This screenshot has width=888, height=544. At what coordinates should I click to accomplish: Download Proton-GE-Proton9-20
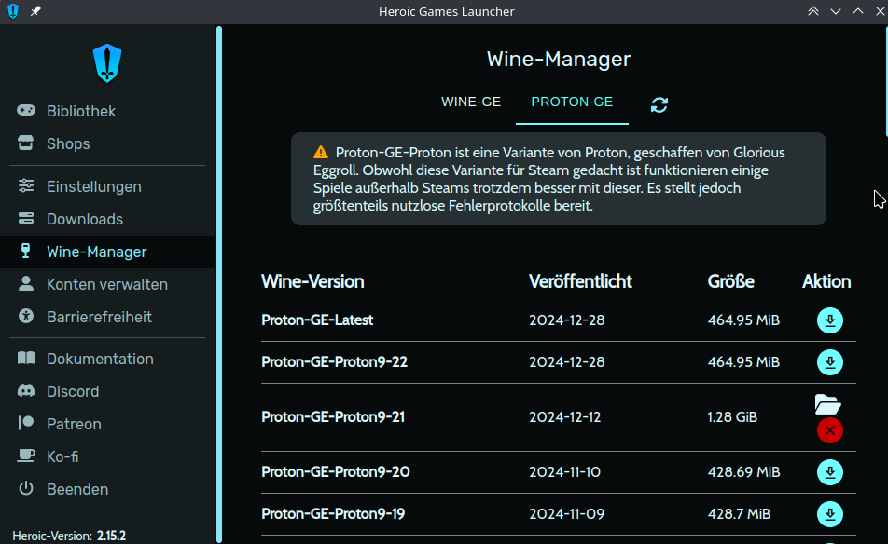pyautogui.click(x=829, y=472)
